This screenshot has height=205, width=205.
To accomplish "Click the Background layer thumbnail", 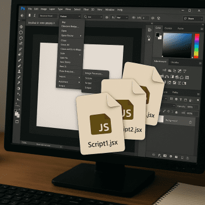I will point(161,119).
